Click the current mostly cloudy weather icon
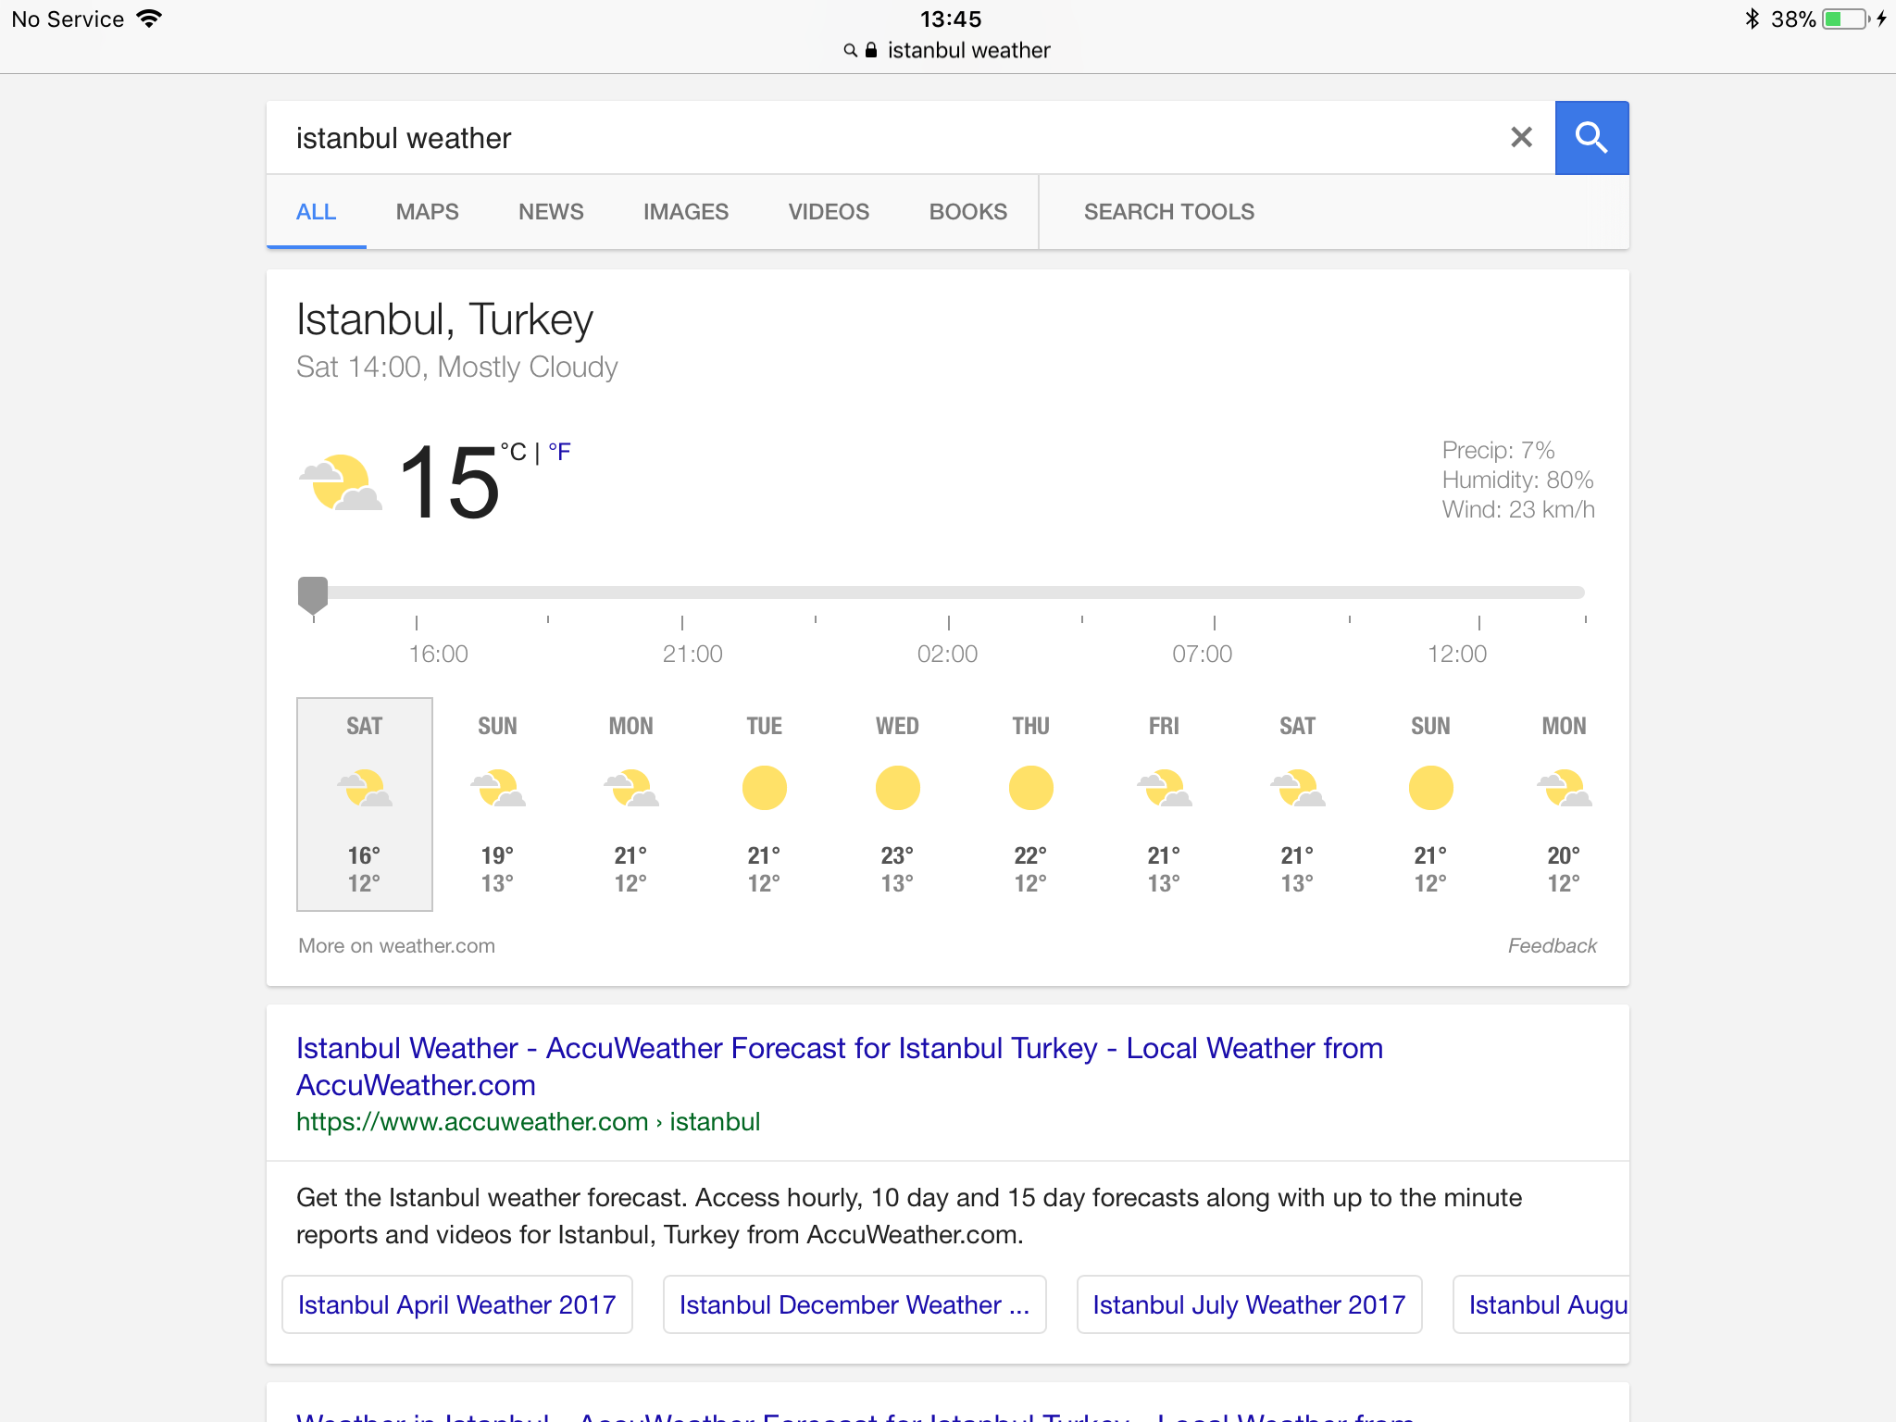This screenshot has height=1422, width=1896. pyautogui.click(x=340, y=483)
